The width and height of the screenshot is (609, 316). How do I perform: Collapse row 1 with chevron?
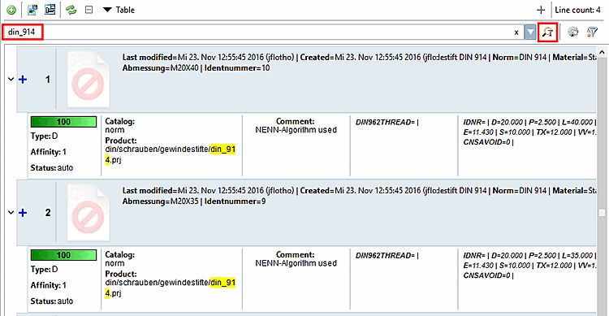11,80
